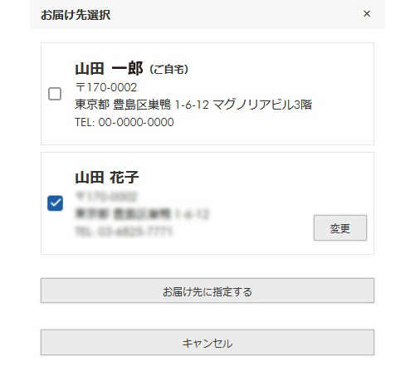Click the 変更 button
This screenshot has width=415, height=376.
[x=340, y=228]
